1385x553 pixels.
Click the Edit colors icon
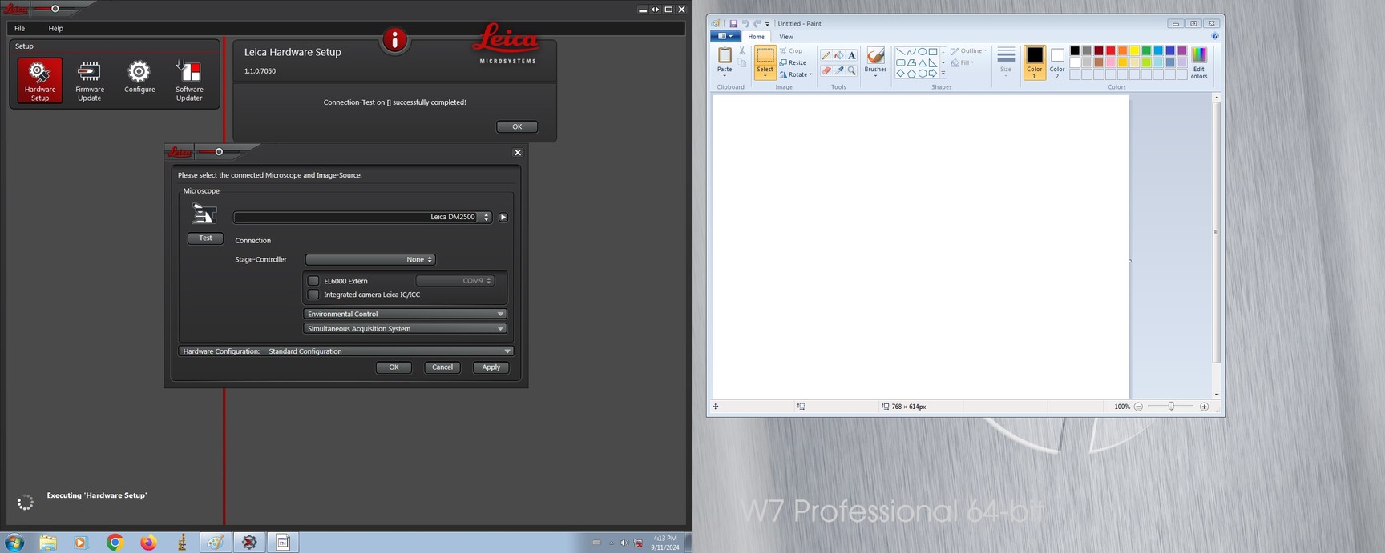coord(1198,62)
